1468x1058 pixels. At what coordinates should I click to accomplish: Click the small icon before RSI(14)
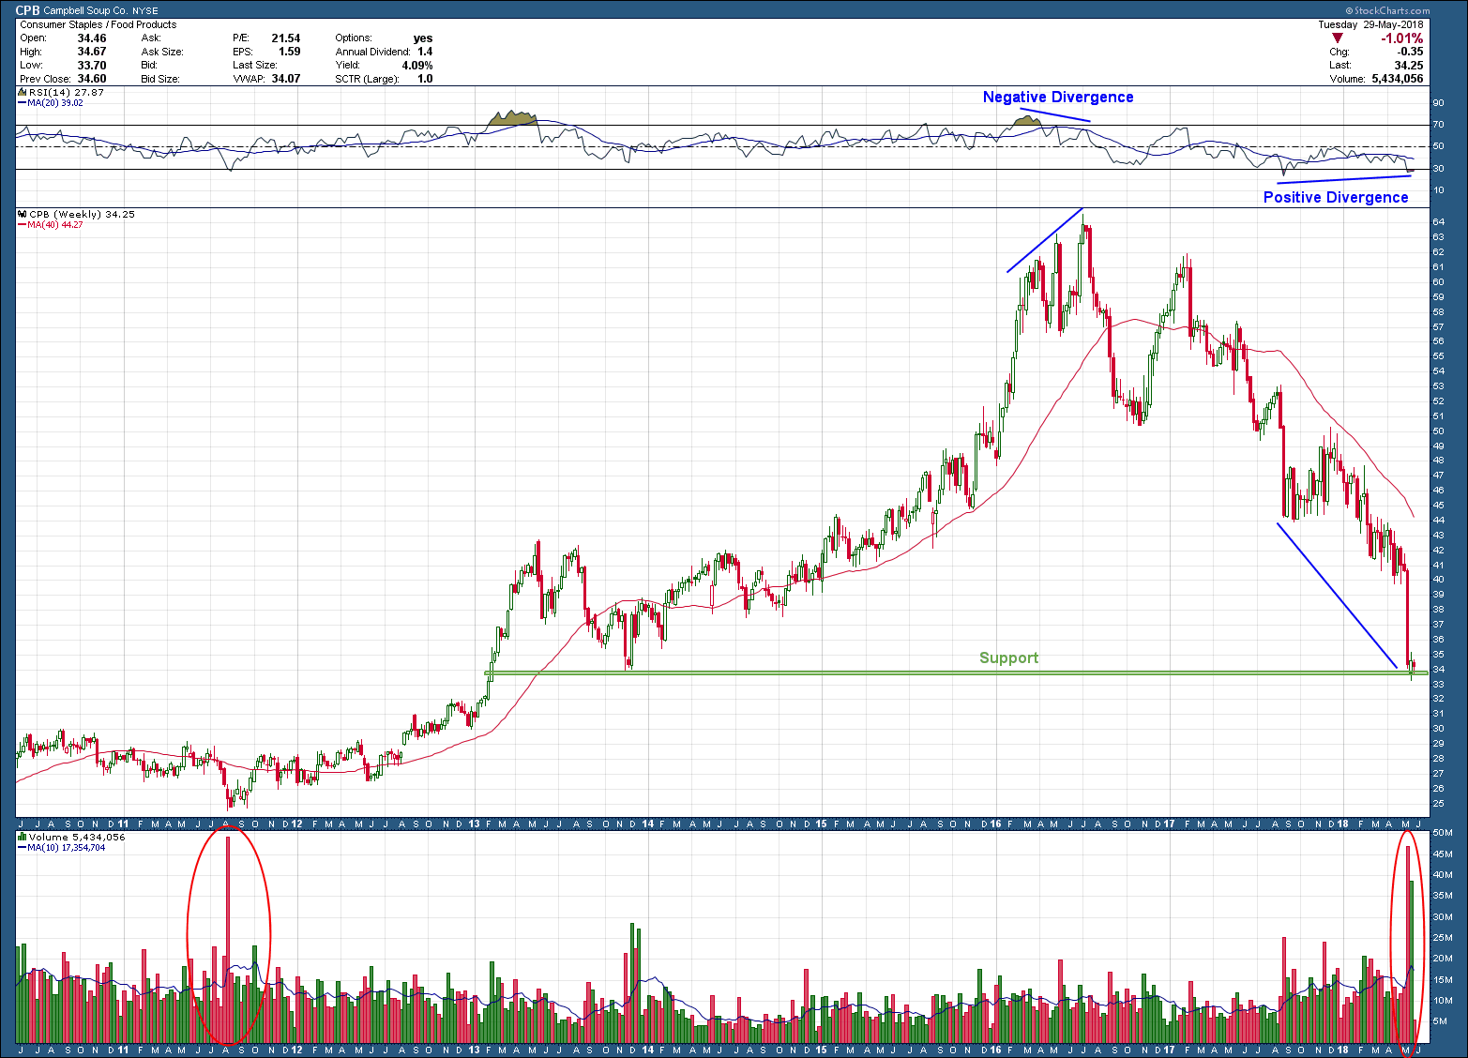[x=23, y=93]
